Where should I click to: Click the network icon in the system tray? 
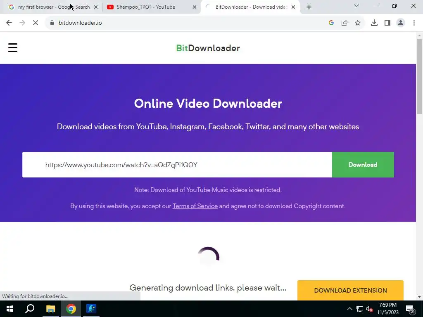click(x=360, y=309)
